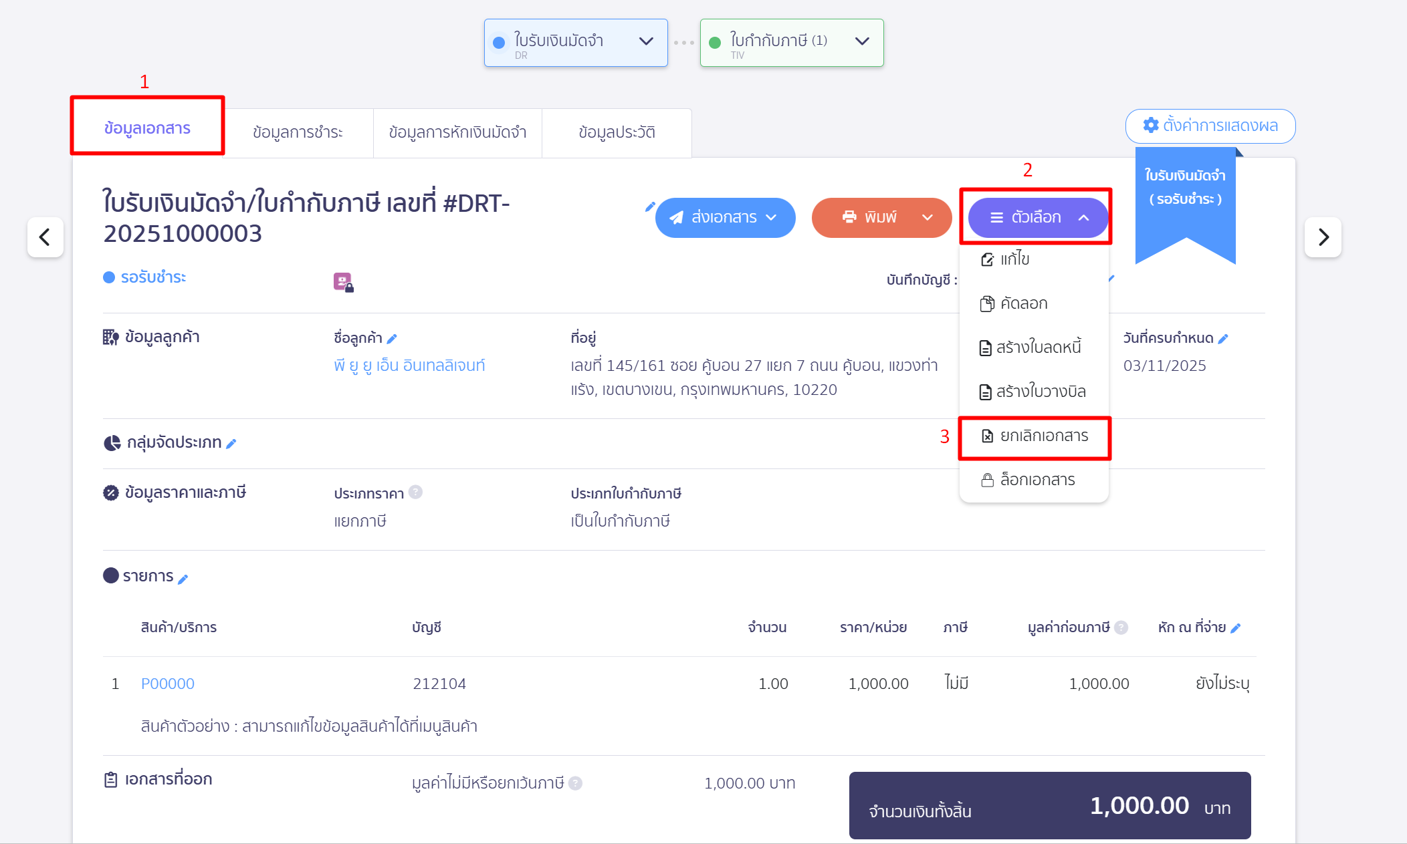The height and width of the screenshot is (844, 1407).
Task: Click the contact lock icon near รอรับชำระ
Action: click(x=342, y=282)
